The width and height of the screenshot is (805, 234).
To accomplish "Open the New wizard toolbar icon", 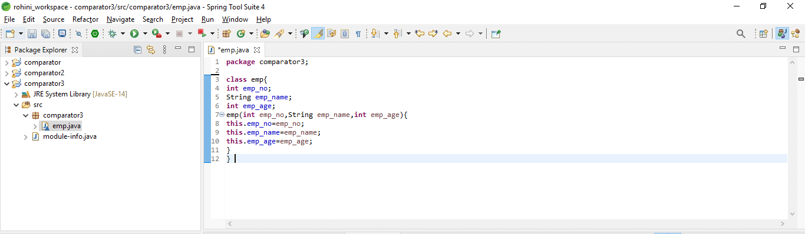I will point(10,34).
